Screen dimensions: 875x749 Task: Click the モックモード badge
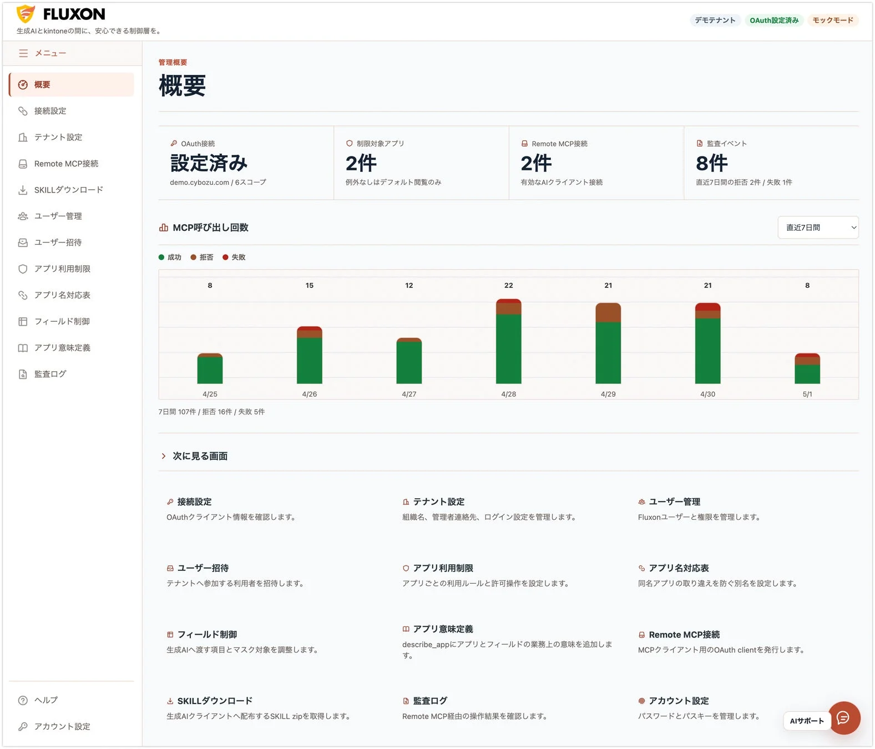833,21
